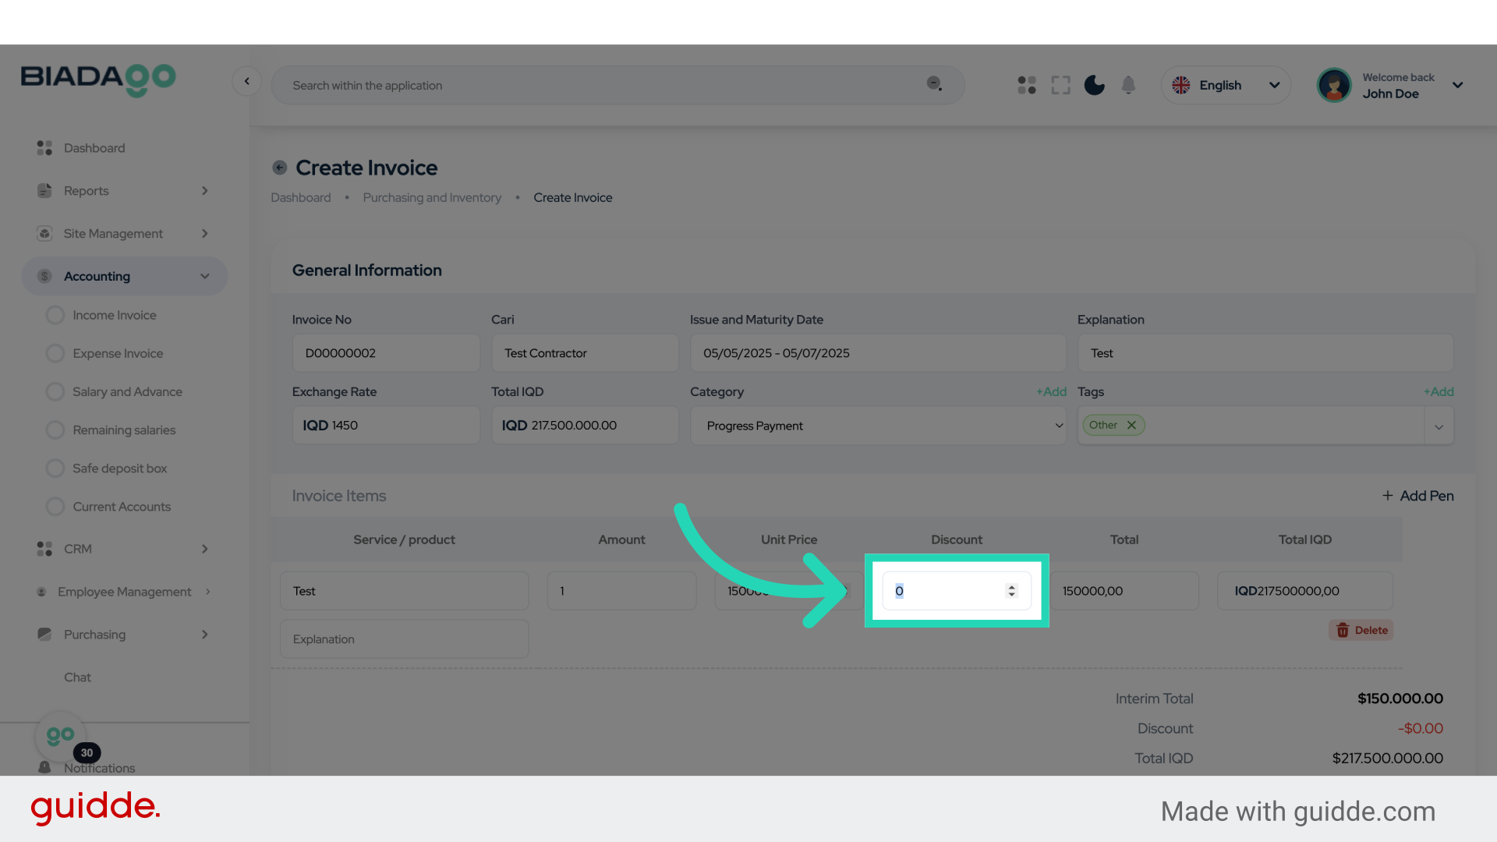The width and height of the screenshot is (1497, 842).
Task: Open the Dashboard menu item
Action: [94, 148]
